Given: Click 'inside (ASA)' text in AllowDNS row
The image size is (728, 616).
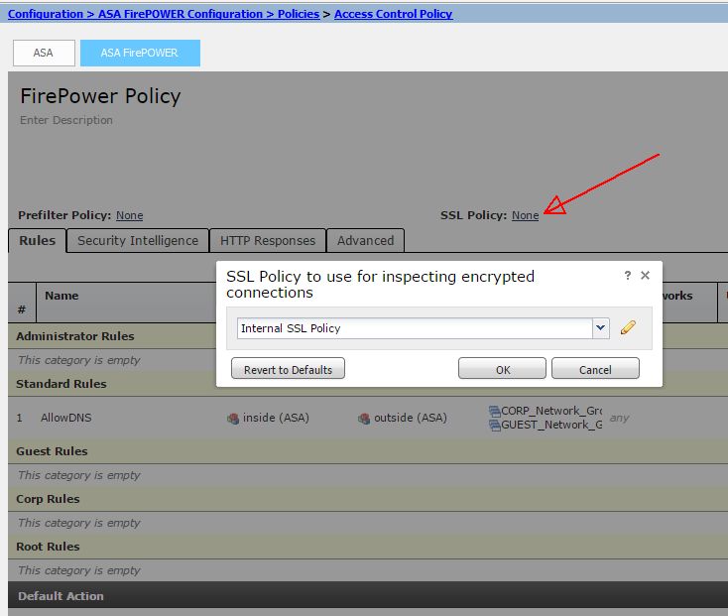Looking at the screenshot, I should [x=276, y=418].
